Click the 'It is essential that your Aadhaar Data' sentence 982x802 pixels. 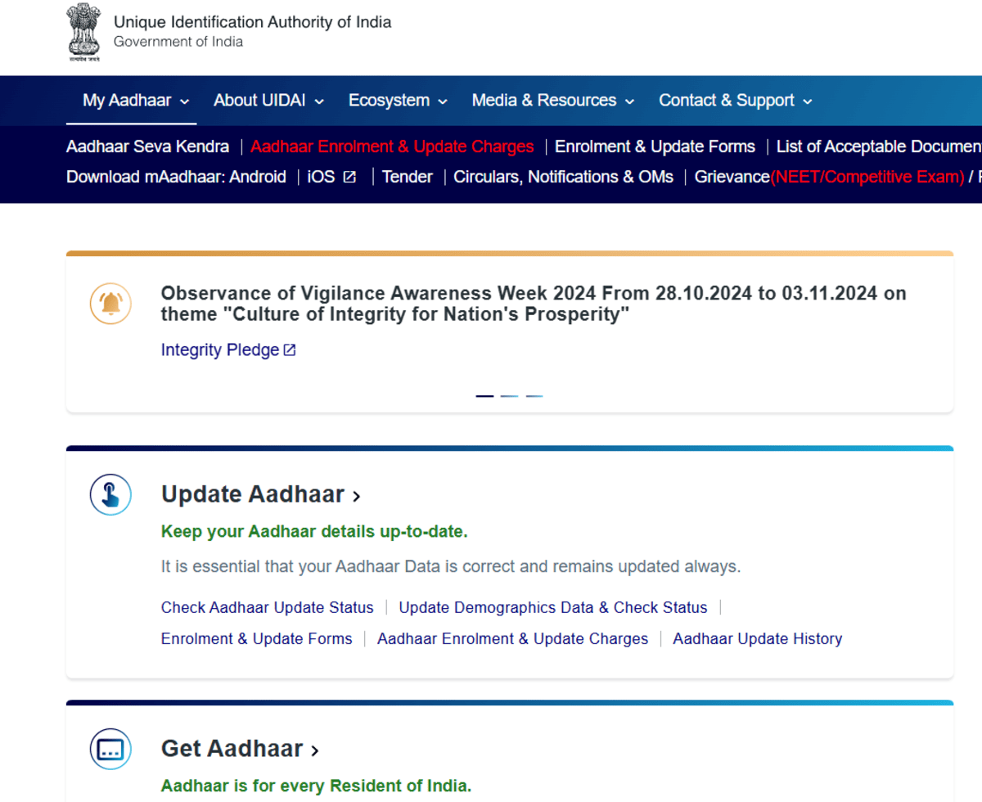click(x=451, y=566)
